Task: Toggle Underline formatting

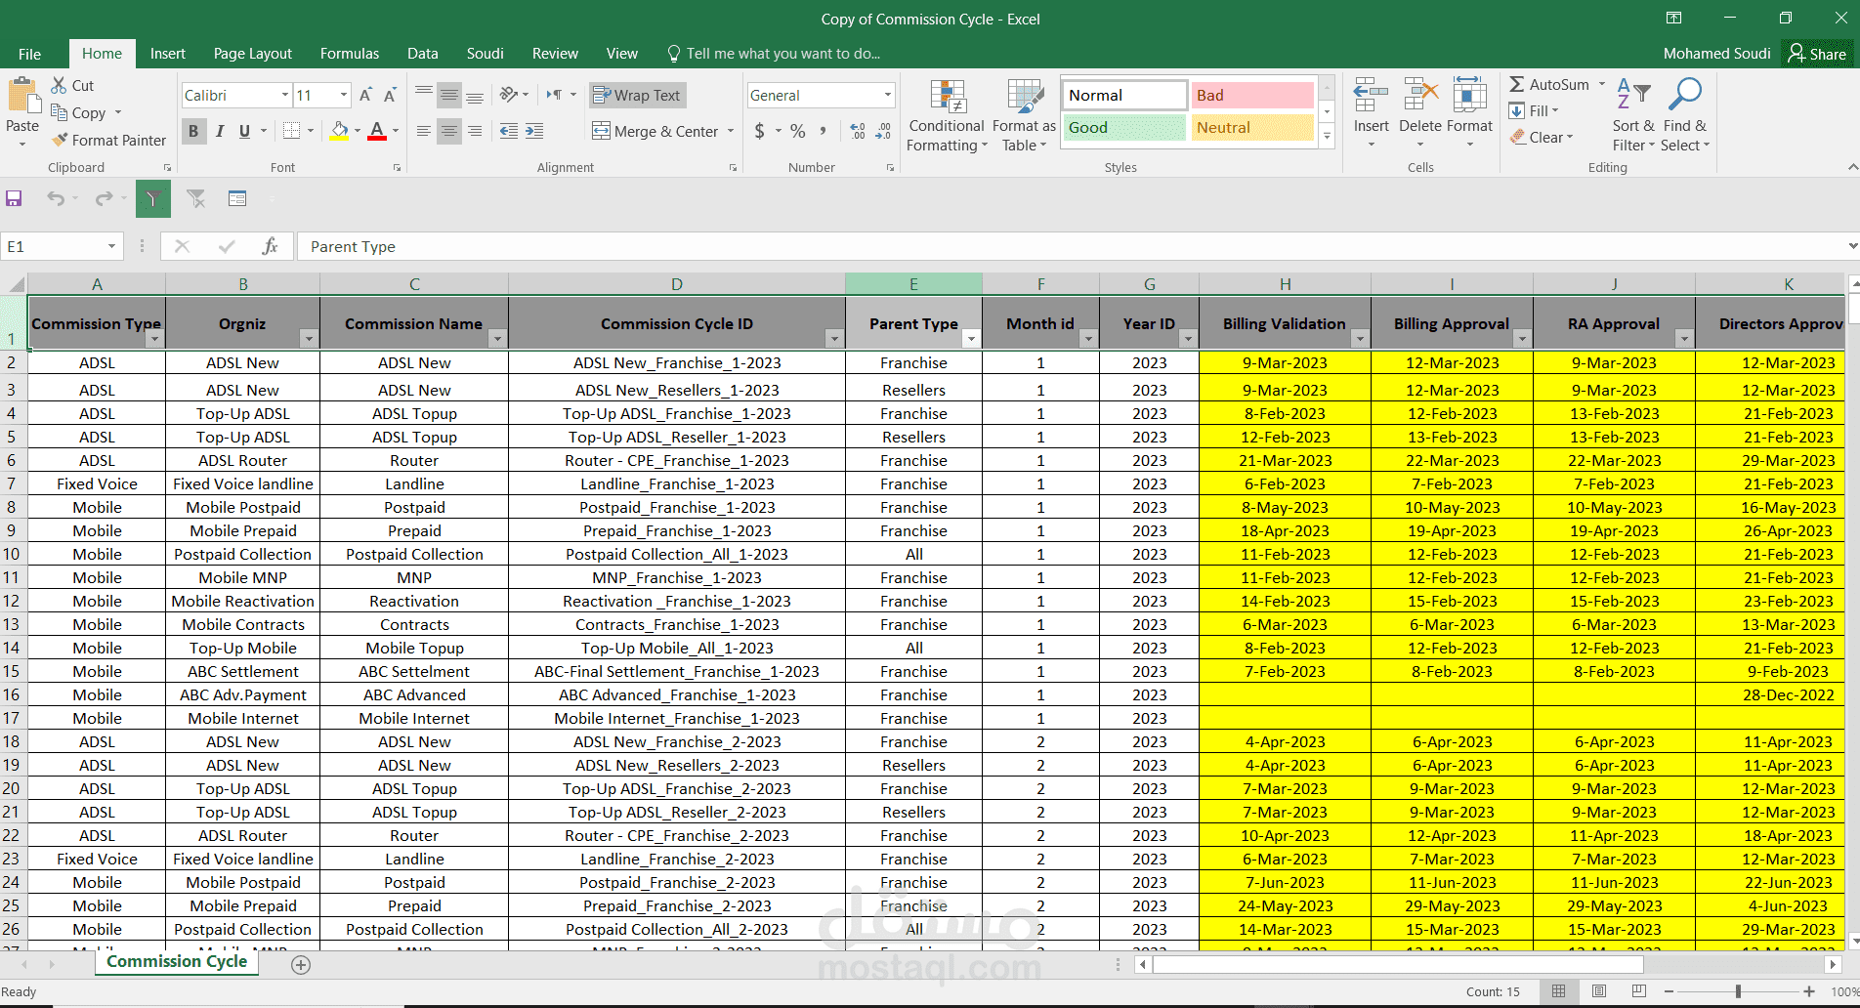Action: coord(244,131)
